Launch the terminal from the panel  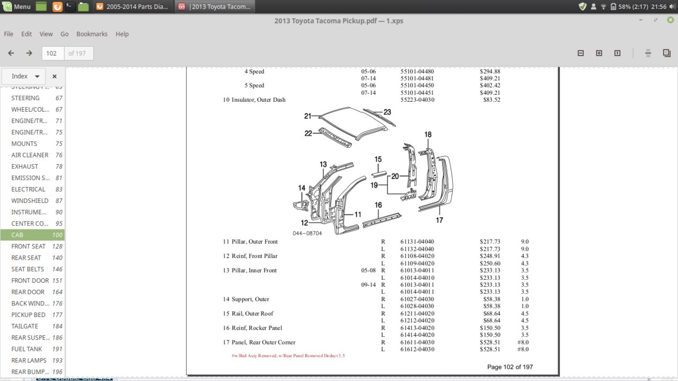point(69,7)
